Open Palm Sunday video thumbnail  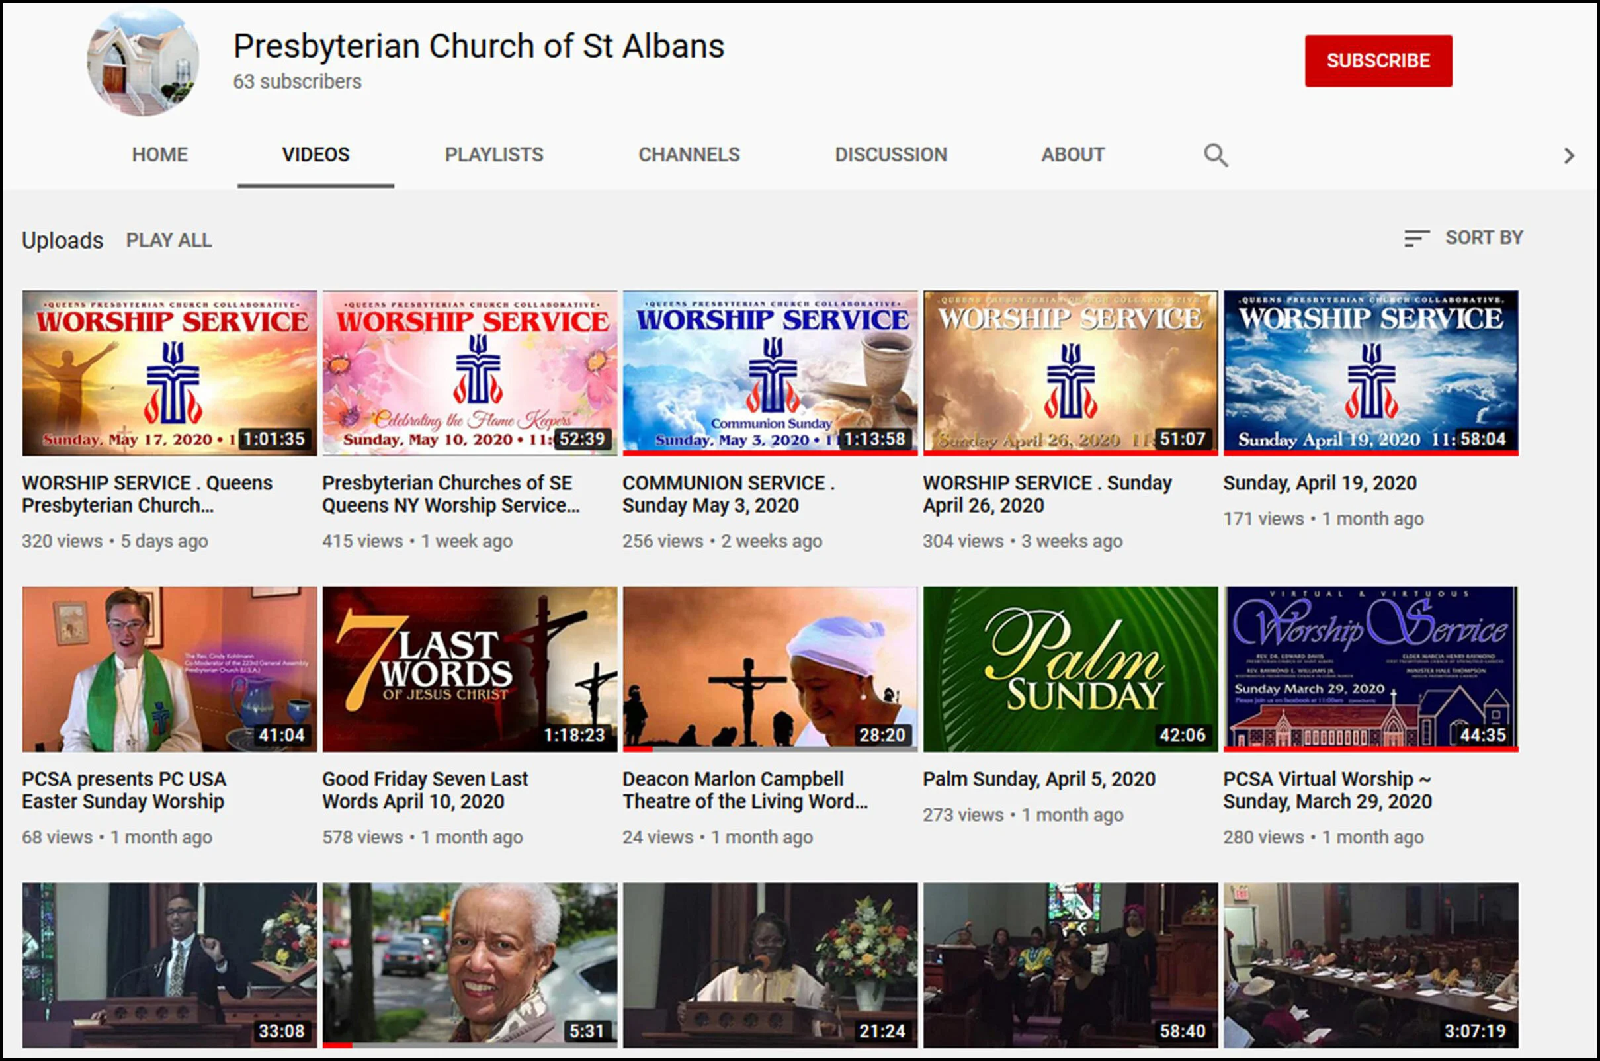[1070, 669]
